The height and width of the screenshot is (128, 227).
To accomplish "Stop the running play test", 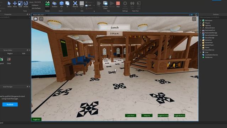I will coord(118,4).
